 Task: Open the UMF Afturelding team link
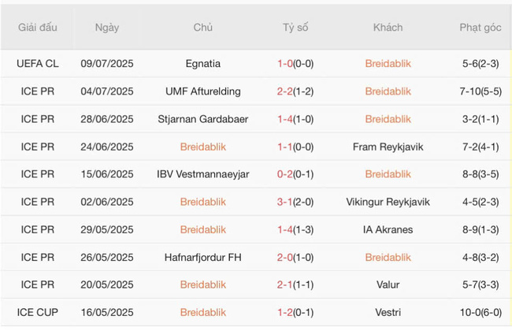[203, 91]
